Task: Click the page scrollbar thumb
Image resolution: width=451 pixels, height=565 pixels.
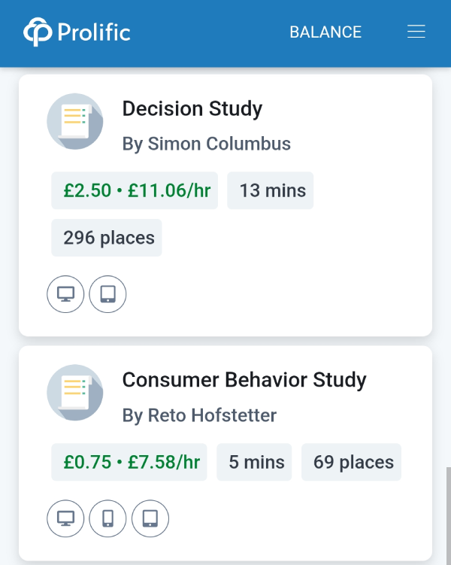Action: (x=448, y=515)
